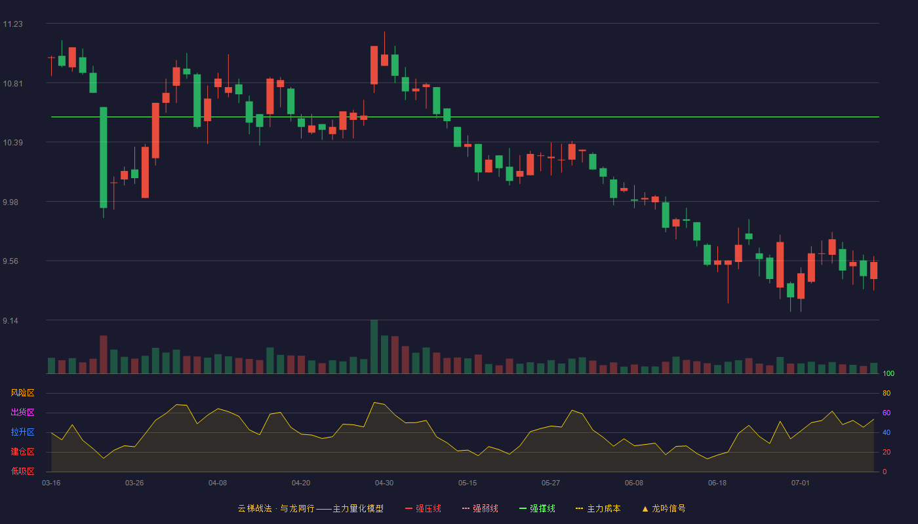
Task: Click the 11.23 price axis label
Action: point(12,24)
